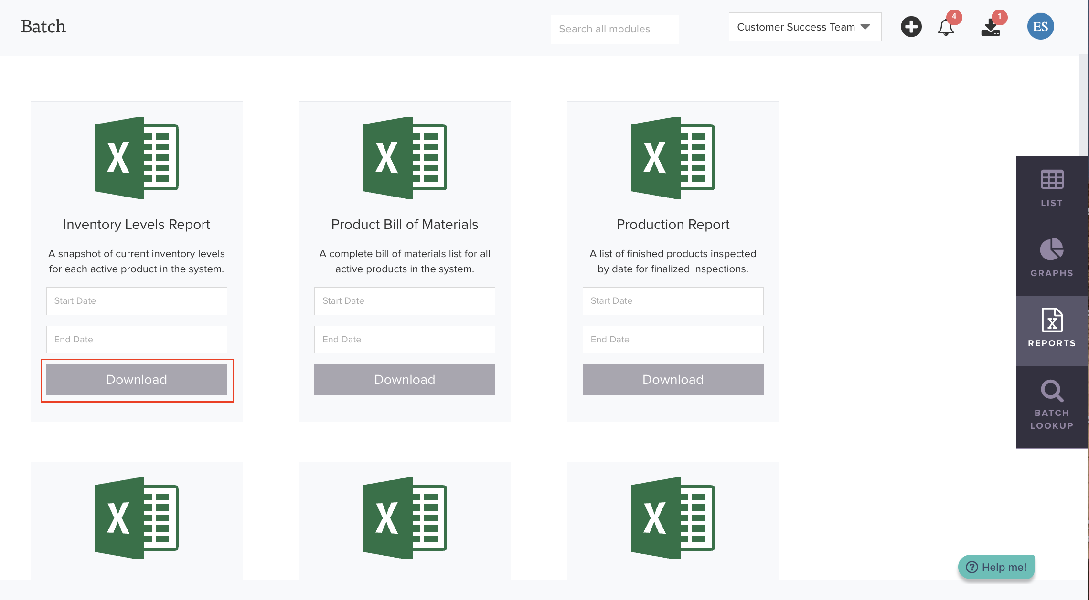Download the Production Report

pos(673,380)
